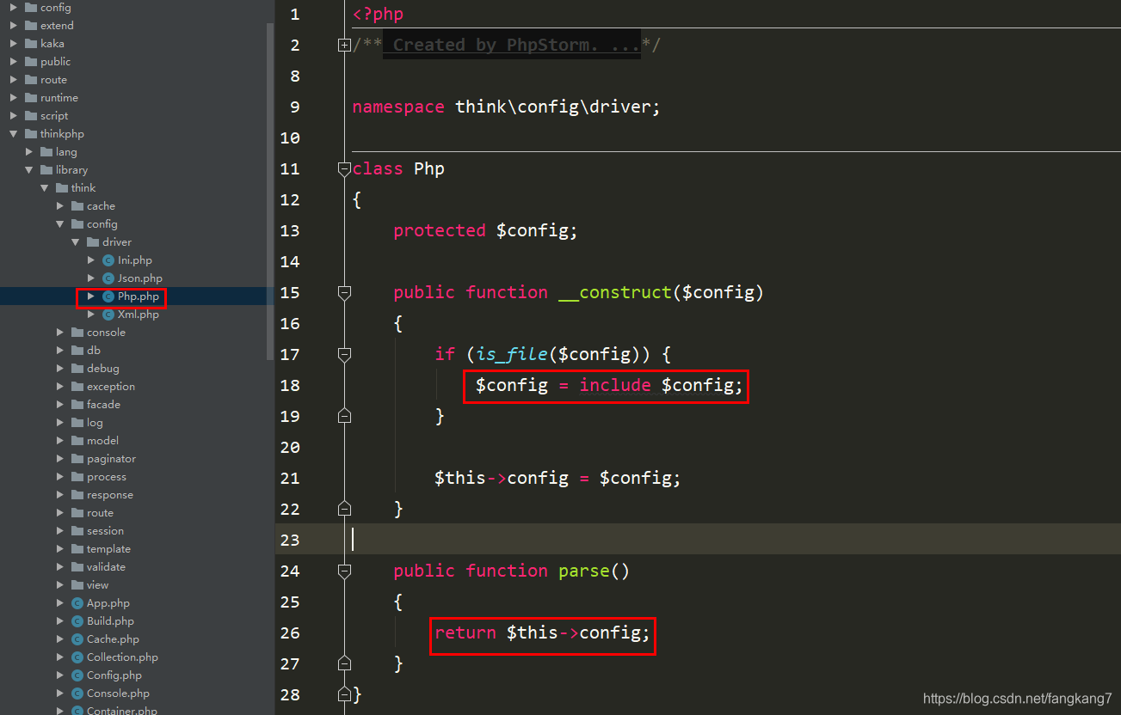Fold the class Php block at line 11
1121x715 pixels.
[x=345, y=169]
